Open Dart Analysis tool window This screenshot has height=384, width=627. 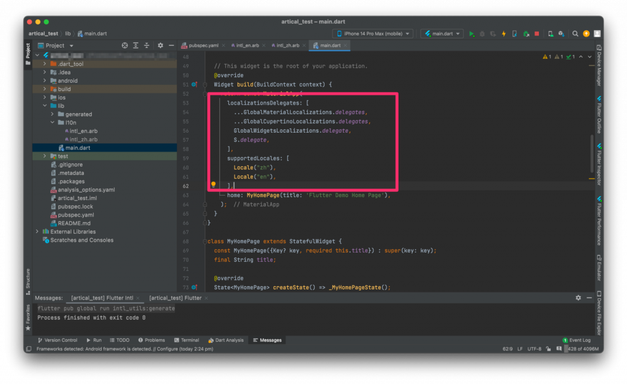[x=225, y=340]
